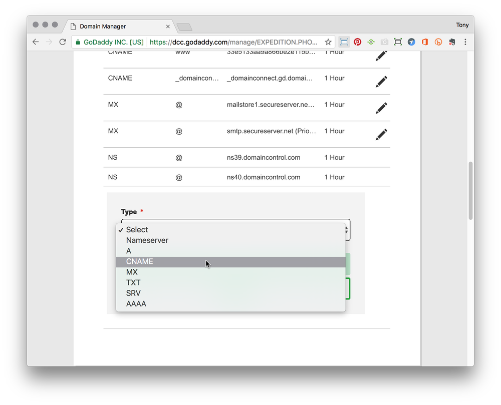
Task: Edit the _domainconnect CNAME record
Action: 381,82
